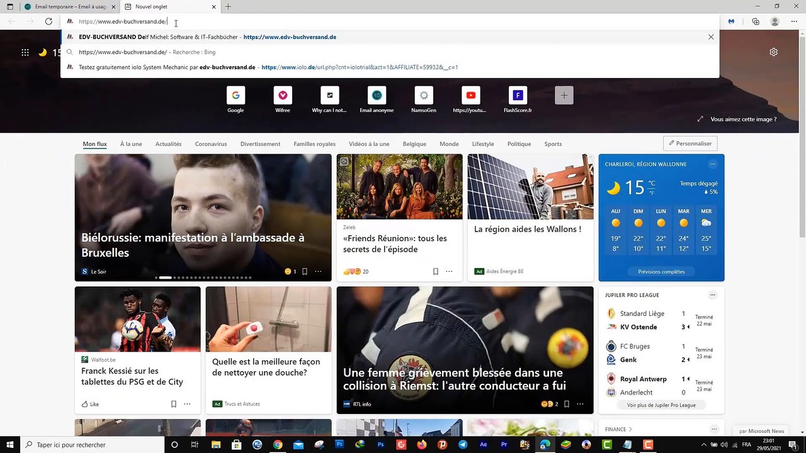Open the Coronavirus feed tab

click(x=211, y=144)
